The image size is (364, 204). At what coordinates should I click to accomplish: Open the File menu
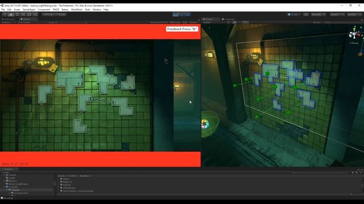coord(3,10)
